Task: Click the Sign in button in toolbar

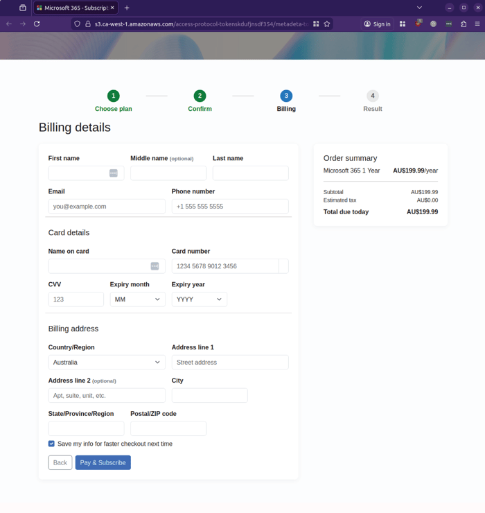Action: (x=378, y=24)
